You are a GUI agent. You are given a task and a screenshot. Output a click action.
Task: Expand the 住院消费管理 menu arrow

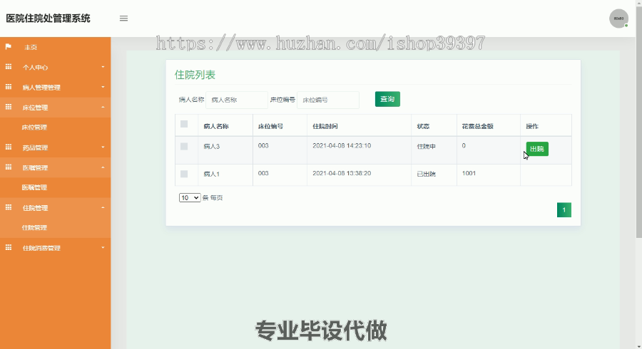point(103,248)
